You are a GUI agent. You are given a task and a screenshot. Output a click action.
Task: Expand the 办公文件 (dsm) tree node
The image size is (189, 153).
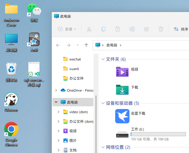coord(58,121)
